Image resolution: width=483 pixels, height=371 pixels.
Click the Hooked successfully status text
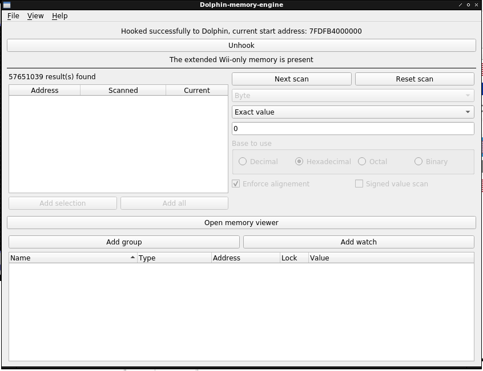point(241,31)
